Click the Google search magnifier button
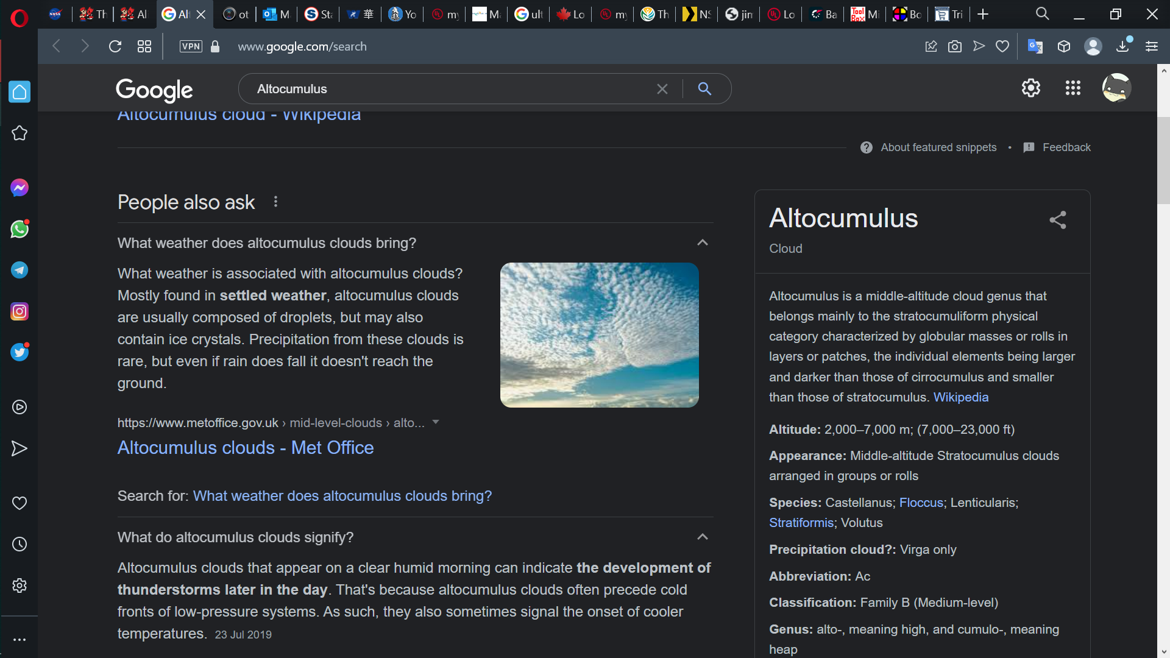Viewport: 1170px width, 658px height. coord(705,89)
